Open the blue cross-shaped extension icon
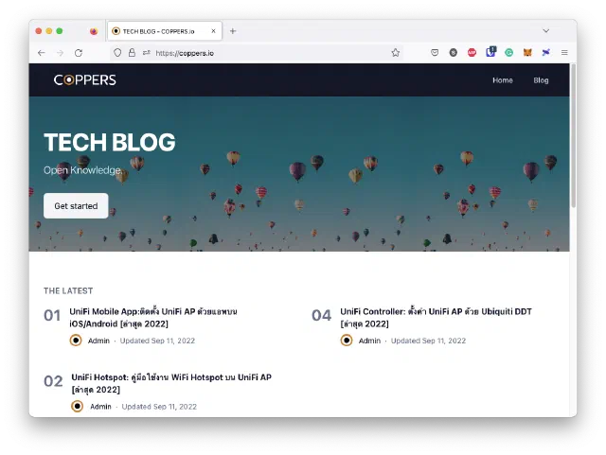The width and height of the screenshot is (606, 455). pos(545,53)
